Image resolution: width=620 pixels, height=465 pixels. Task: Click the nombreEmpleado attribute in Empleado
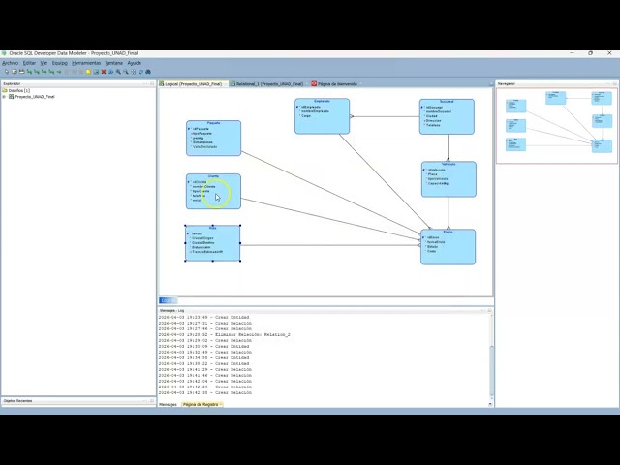pos(315,111)
